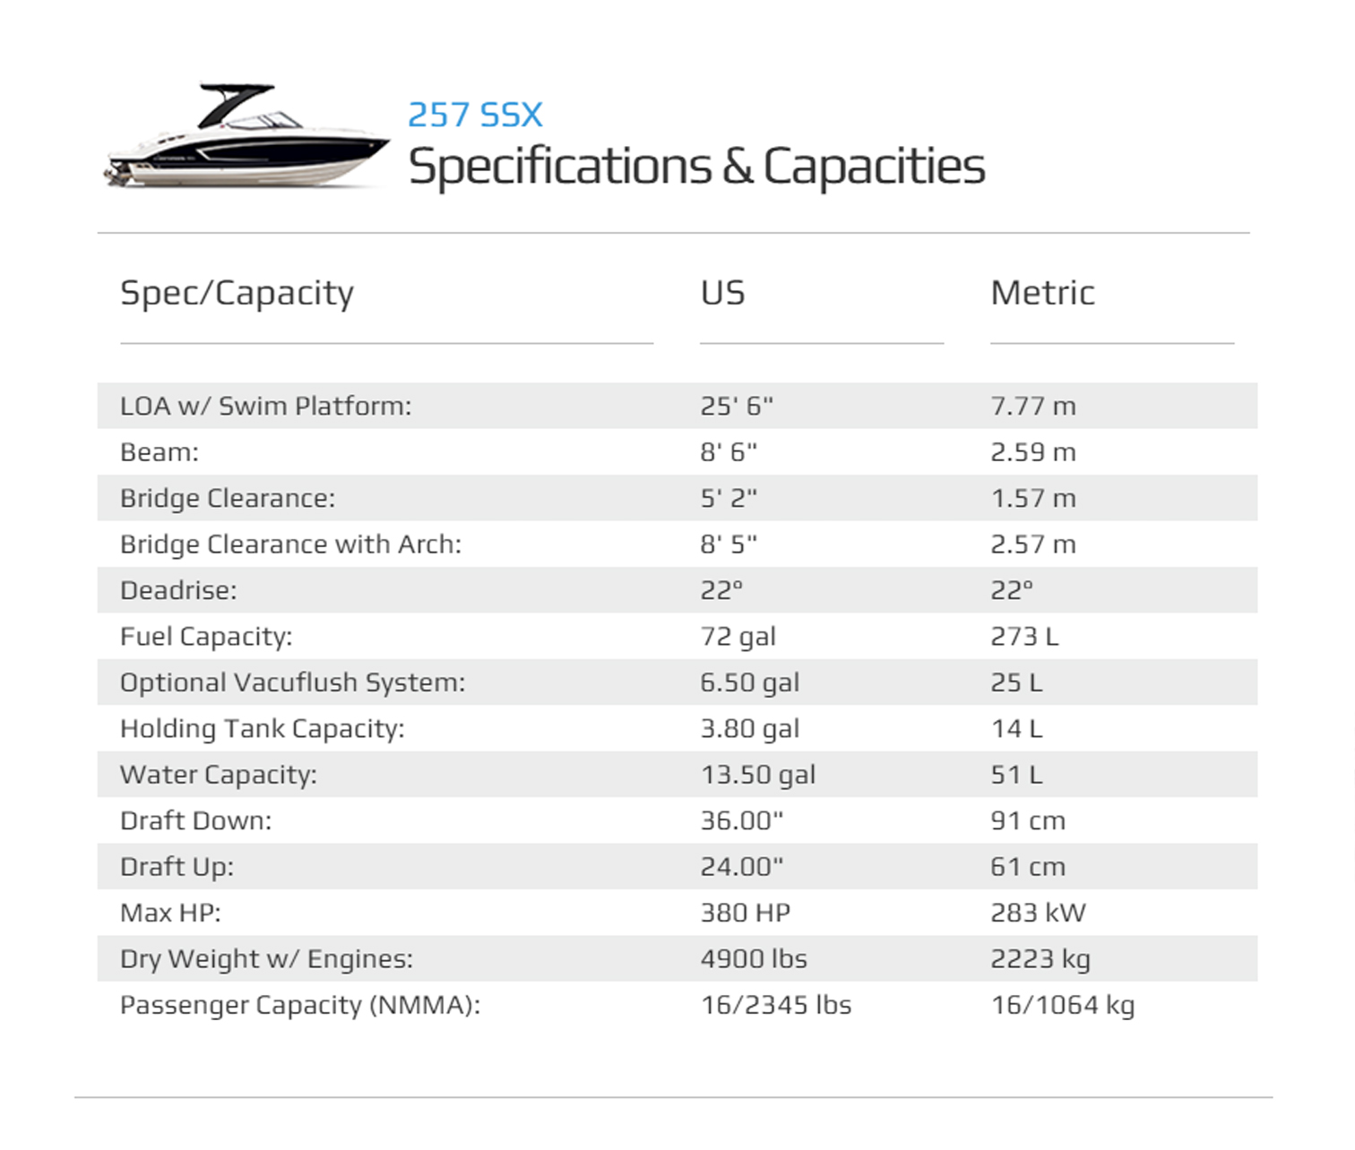
Task: Click the Deadrise US value 22°
Action: pos(721,590)
